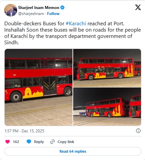Viewport: 145px width, 160px height.
Task: Open the bottom-right bus photo
Action: (107, 107)
